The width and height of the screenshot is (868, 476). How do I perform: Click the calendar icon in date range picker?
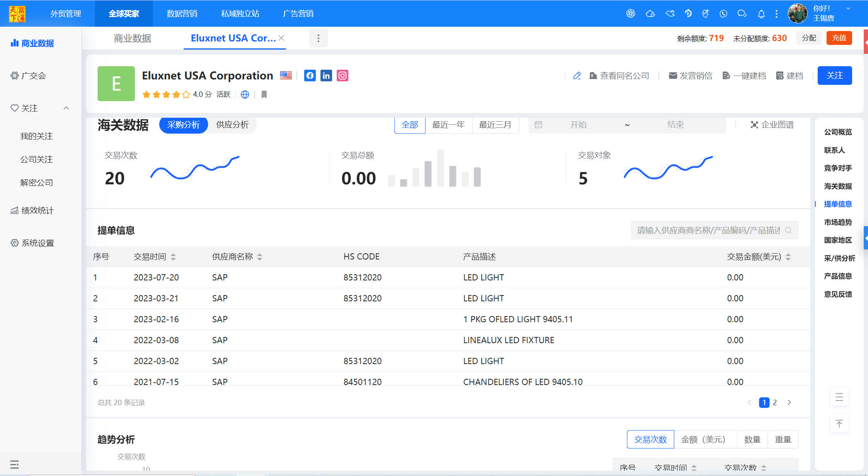point(538,125)
